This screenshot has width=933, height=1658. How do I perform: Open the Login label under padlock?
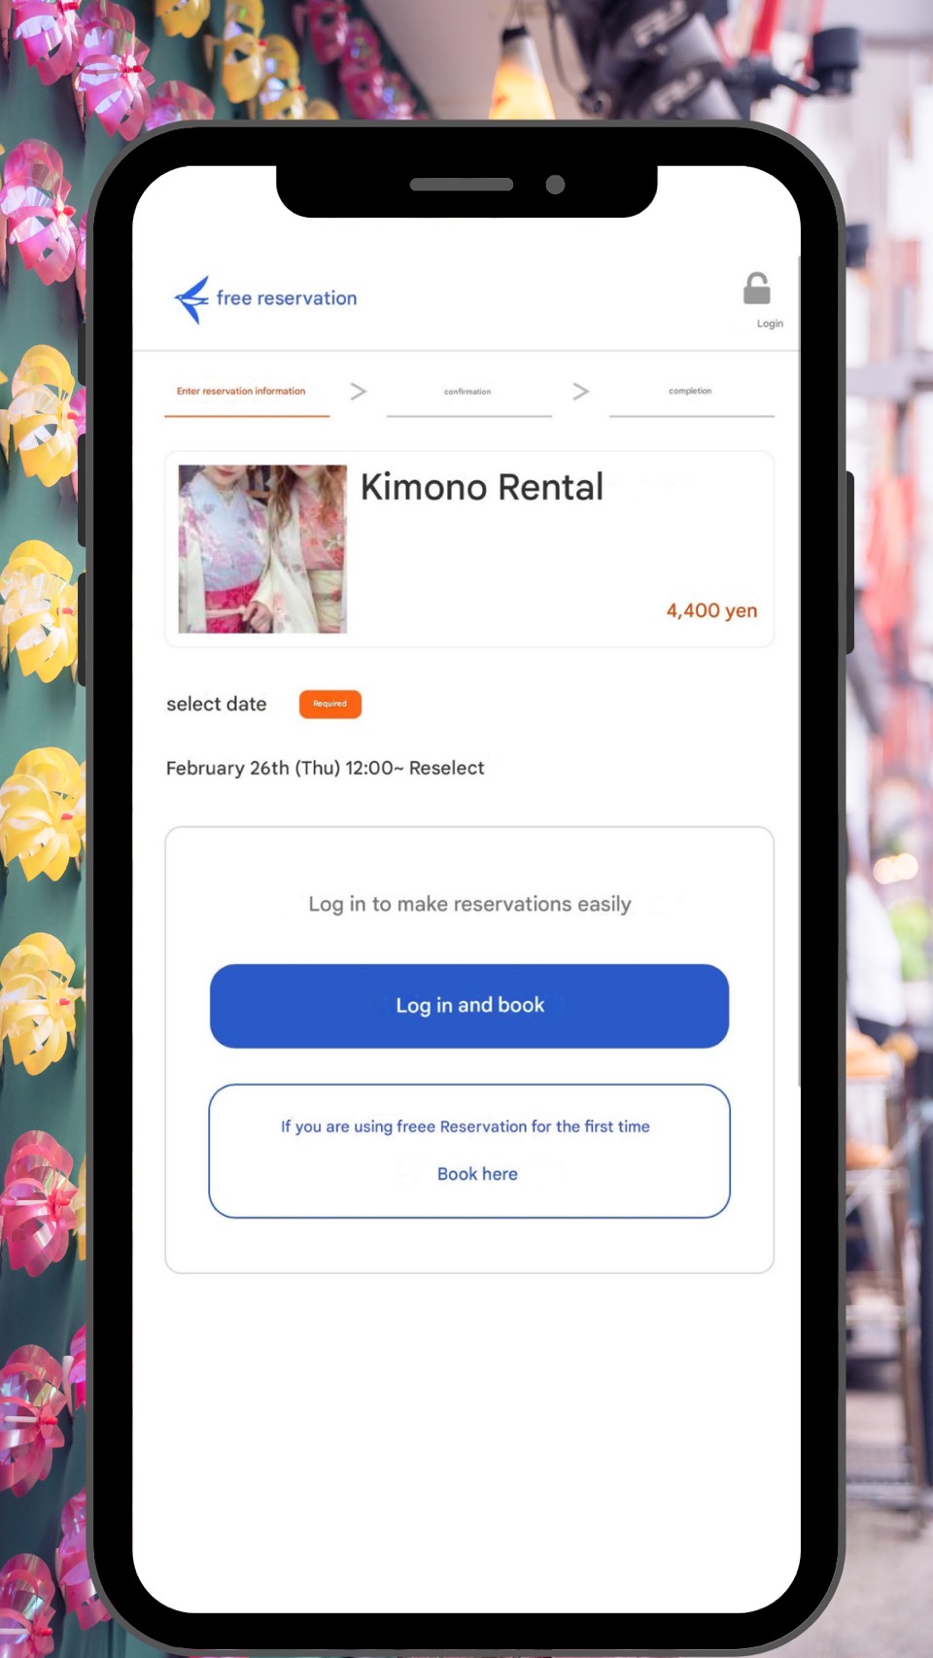coord(770,324)
